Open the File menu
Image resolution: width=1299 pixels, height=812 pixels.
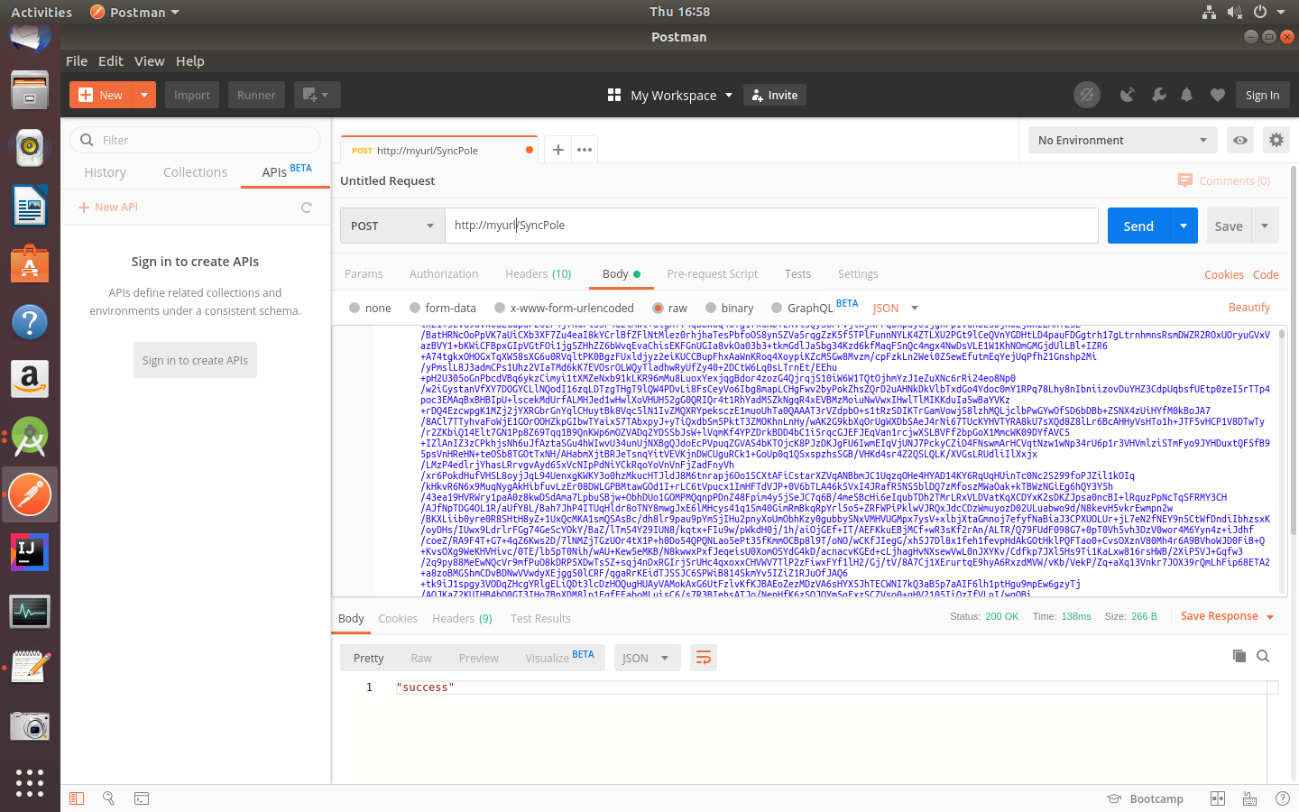tap(77, 60)
